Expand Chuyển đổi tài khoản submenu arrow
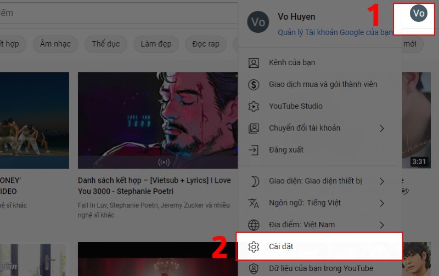Image resolution: width=439 pixels, height=276 pixels. click(x=382, y=129)
